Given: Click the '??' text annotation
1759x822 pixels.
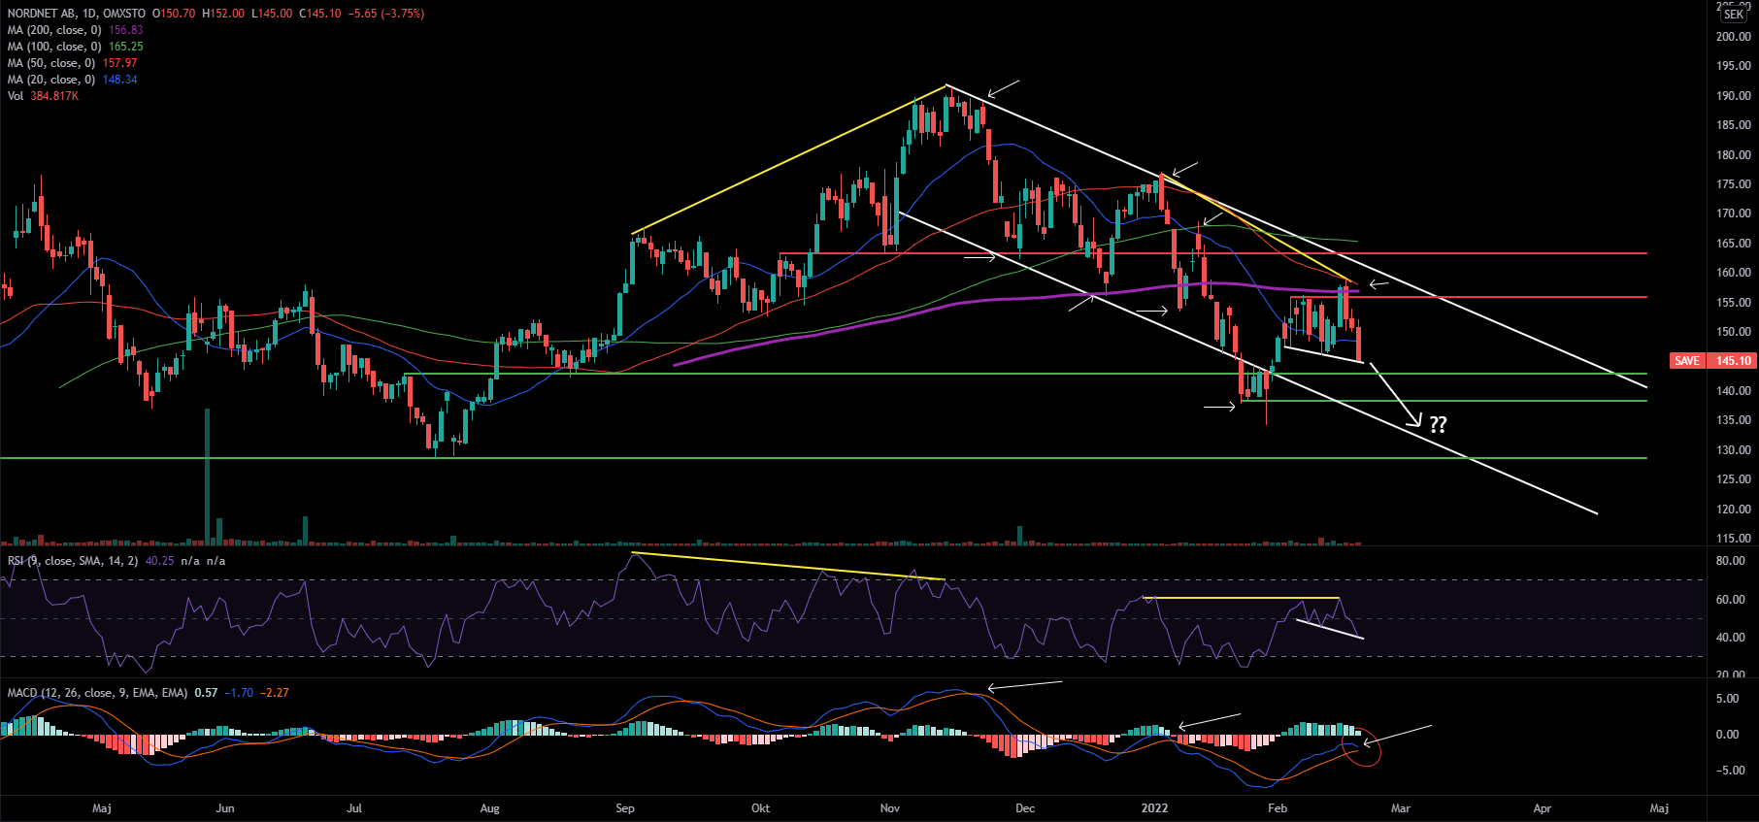Looking at the screenshot, I should (x=1438, y=424).
